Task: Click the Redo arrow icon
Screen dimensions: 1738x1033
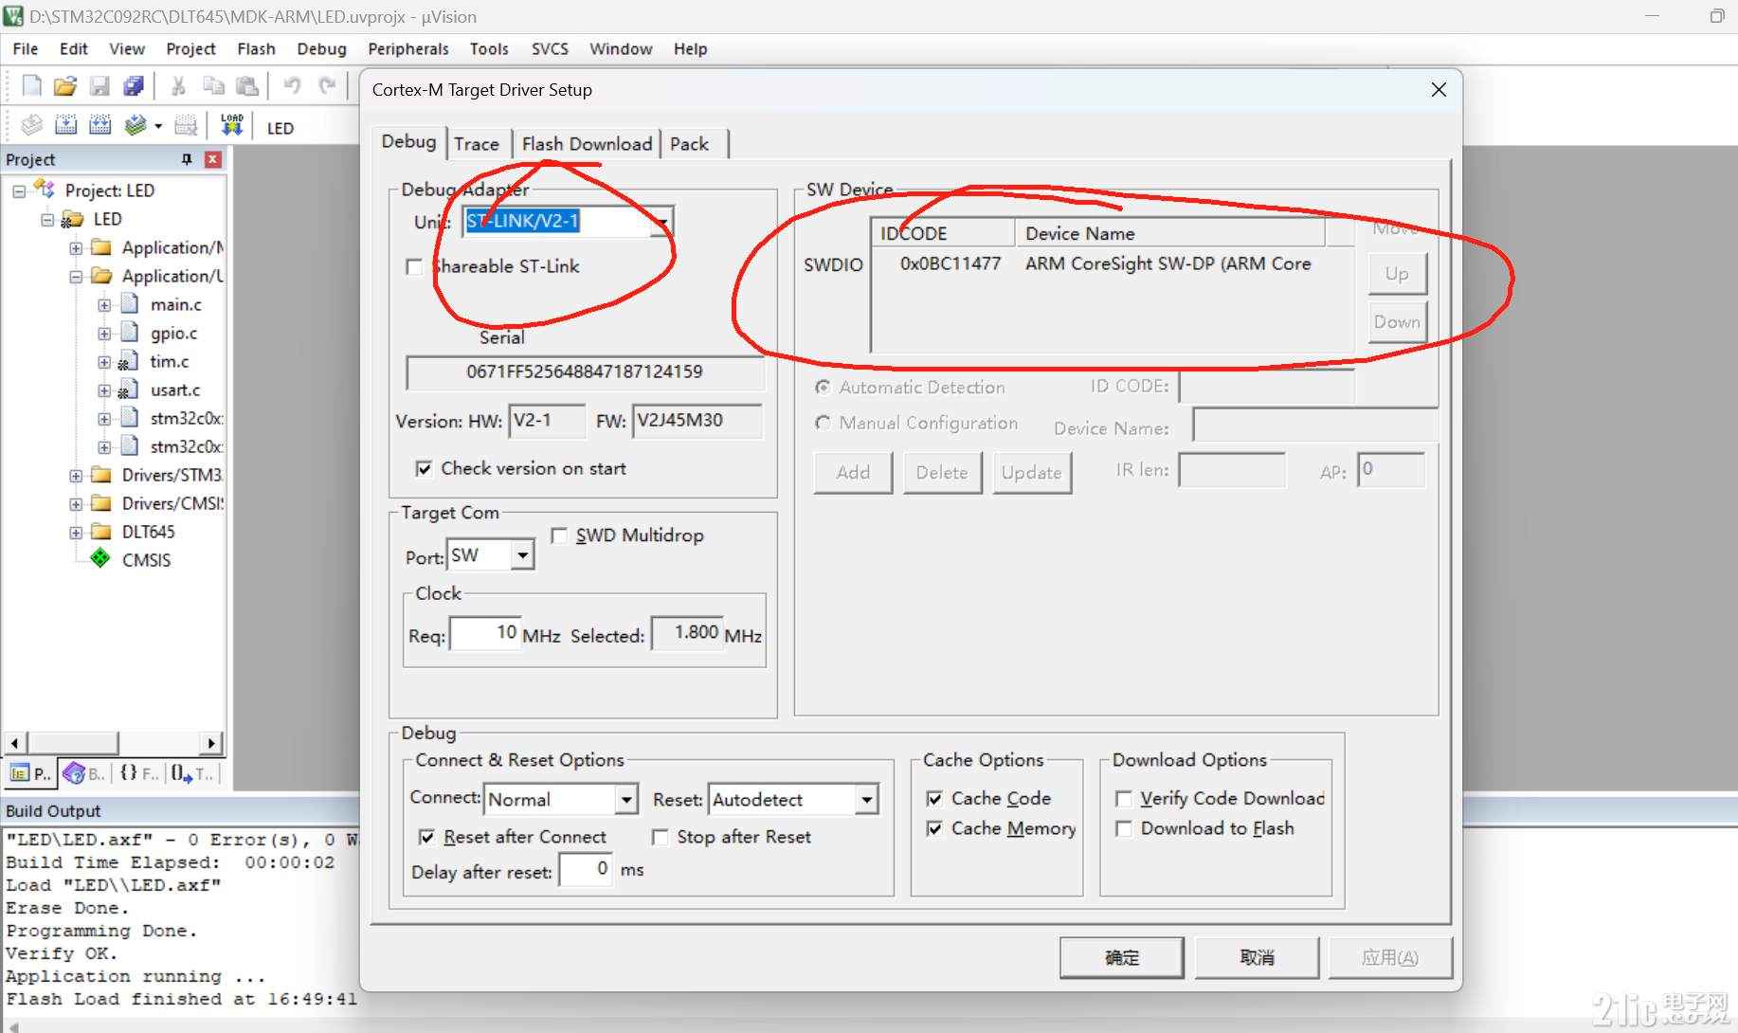Action: (327, 86)
